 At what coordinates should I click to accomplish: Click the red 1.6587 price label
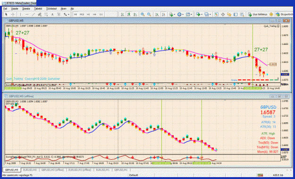click(268, 112)
